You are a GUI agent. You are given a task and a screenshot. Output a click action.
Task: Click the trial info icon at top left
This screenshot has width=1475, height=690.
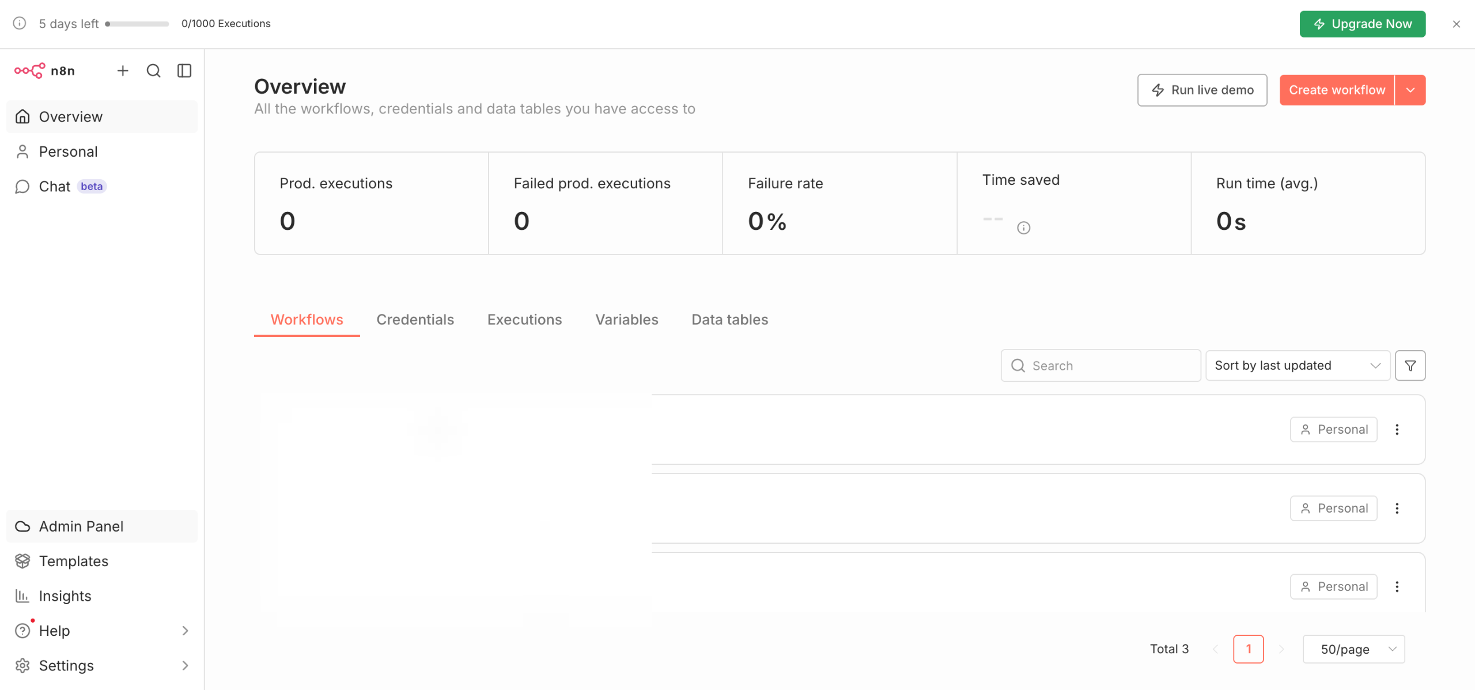click(20, 24)
